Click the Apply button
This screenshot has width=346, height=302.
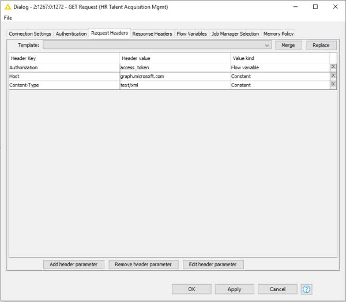pyautogui.click(x=234, y=289)
